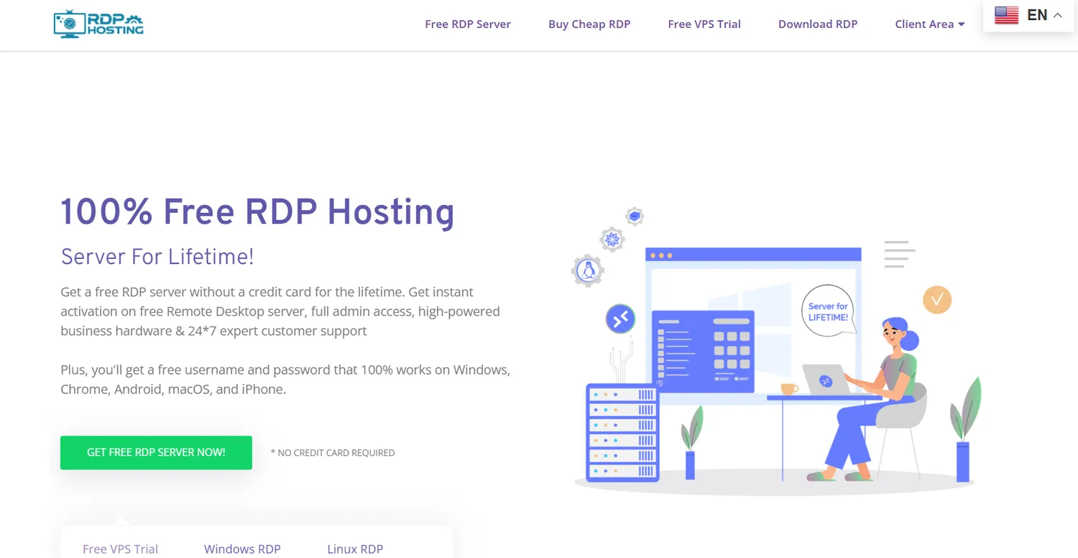
Task: Click the small blue cube gear icon
Action: click(x=634, y=216)
